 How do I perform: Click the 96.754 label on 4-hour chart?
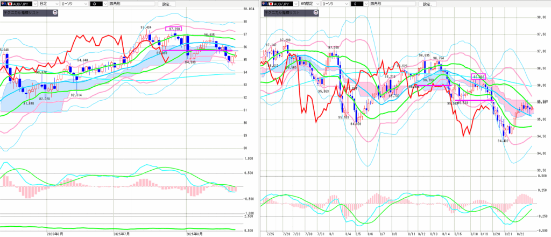pyautogui.click(x=438, y=58)
